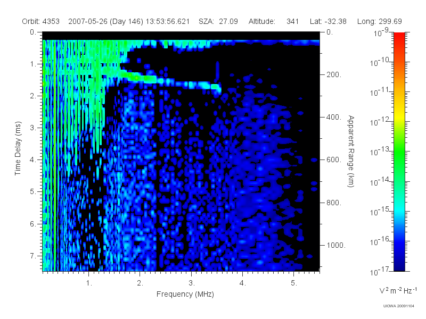The image size is (426, 319).
Task: Click the '400.' apparent range tick label
Action: point(334,117)
